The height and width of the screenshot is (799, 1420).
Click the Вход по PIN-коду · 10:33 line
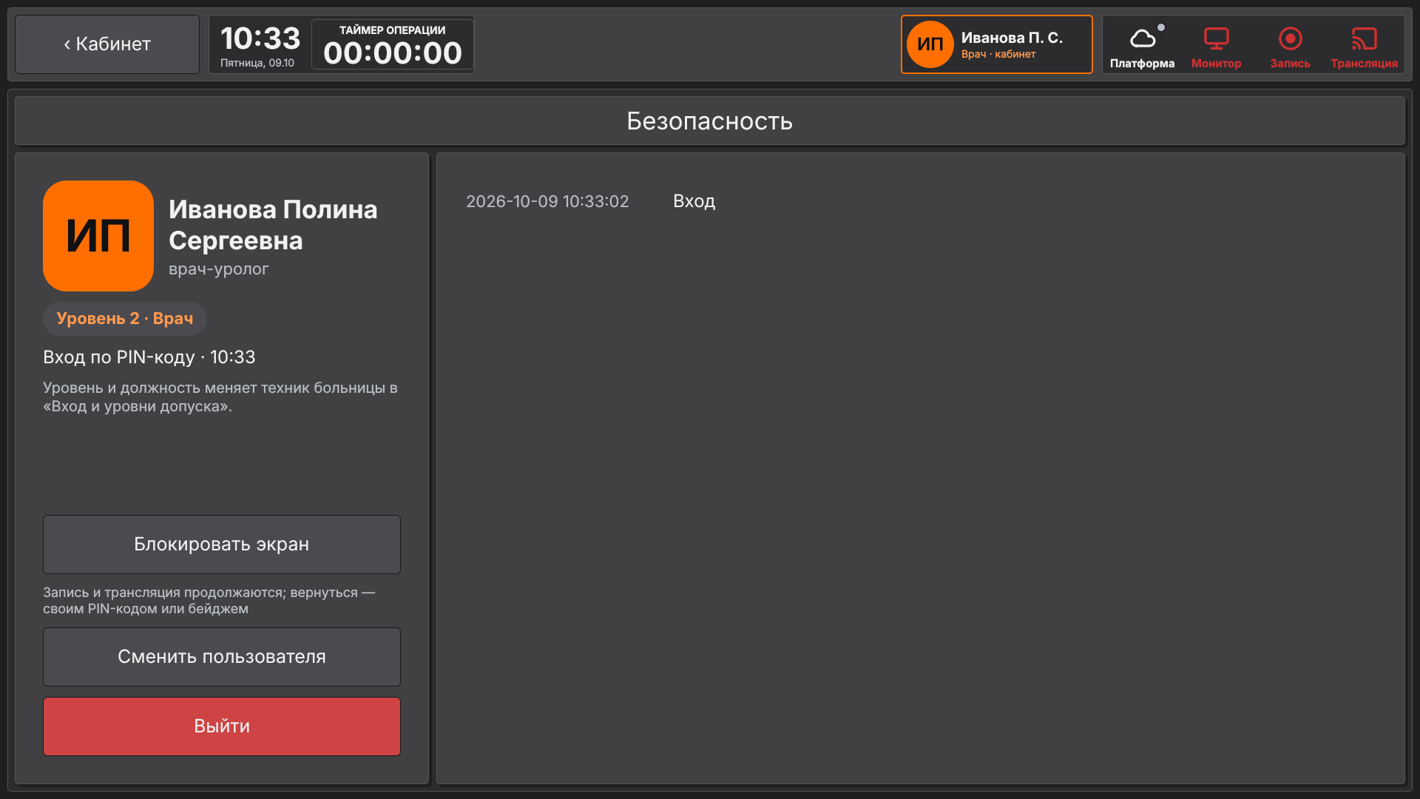tap(149, 357)
